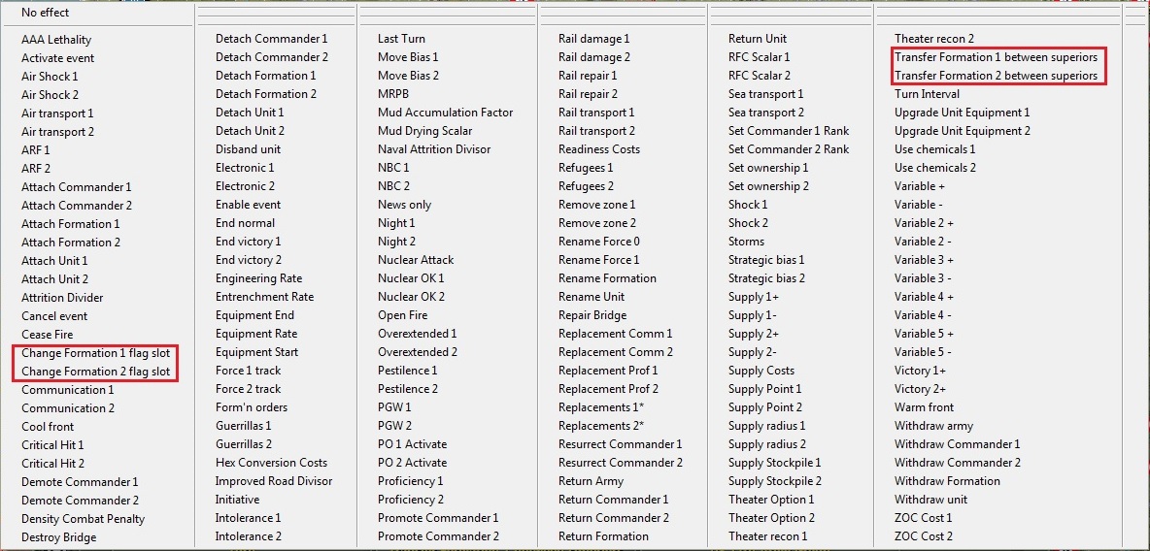This screenshot has height=551, width=1150.
Task: Choose 'Change Formation 1 flag slot'
Action: tap(95, 353)
